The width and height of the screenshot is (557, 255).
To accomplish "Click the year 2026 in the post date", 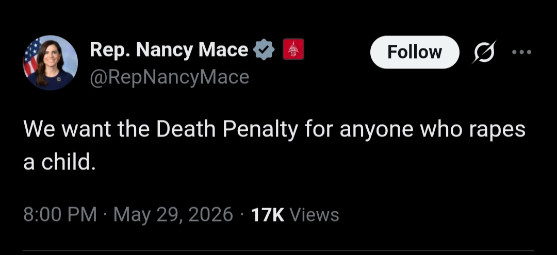I will click(x=211, y=215).
